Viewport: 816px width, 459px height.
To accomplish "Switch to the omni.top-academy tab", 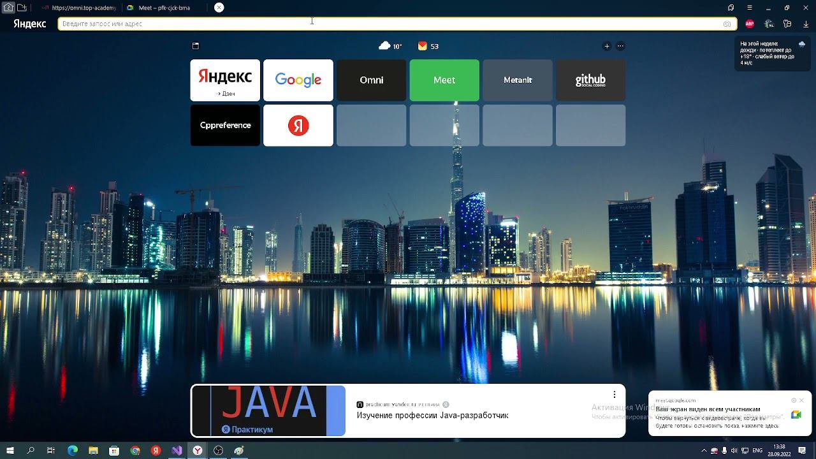I will coord(79,8).
